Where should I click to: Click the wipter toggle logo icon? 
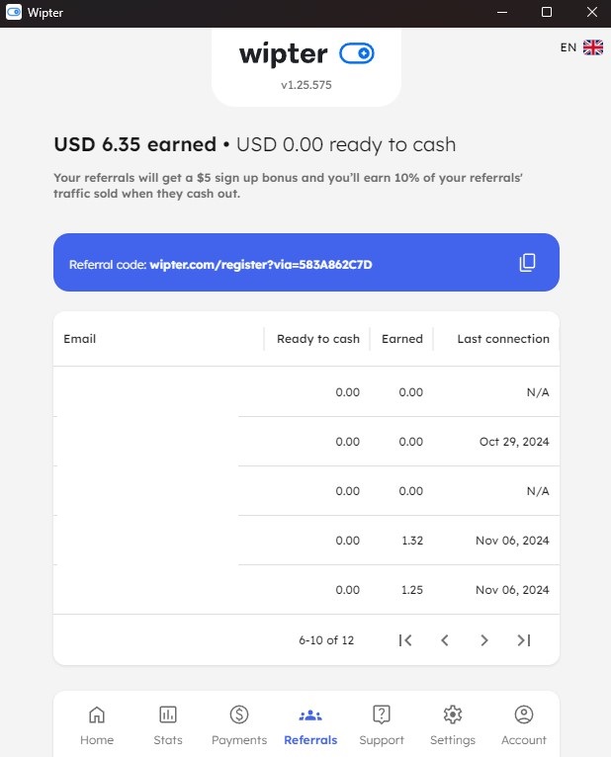[x=357, y=53]
